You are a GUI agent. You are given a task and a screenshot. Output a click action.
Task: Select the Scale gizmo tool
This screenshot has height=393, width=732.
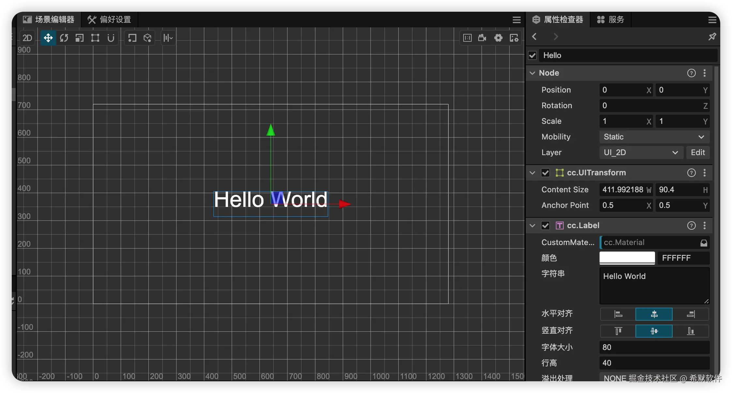tap(80, 38)
